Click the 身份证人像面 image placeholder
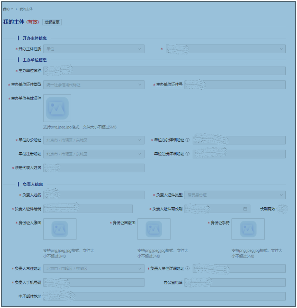The image size is (297, 308). 60,229
